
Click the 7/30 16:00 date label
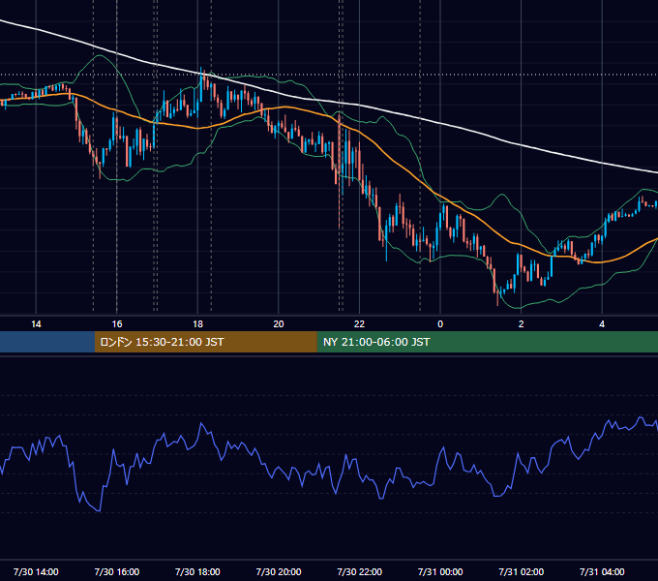point(117,571)
